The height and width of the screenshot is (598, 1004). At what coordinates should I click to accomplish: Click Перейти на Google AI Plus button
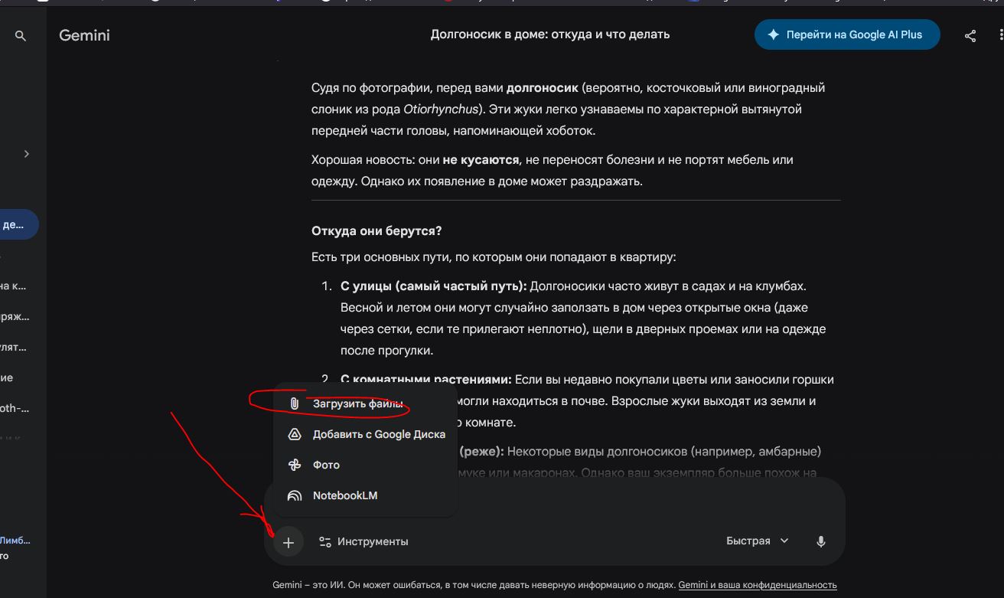846,34
